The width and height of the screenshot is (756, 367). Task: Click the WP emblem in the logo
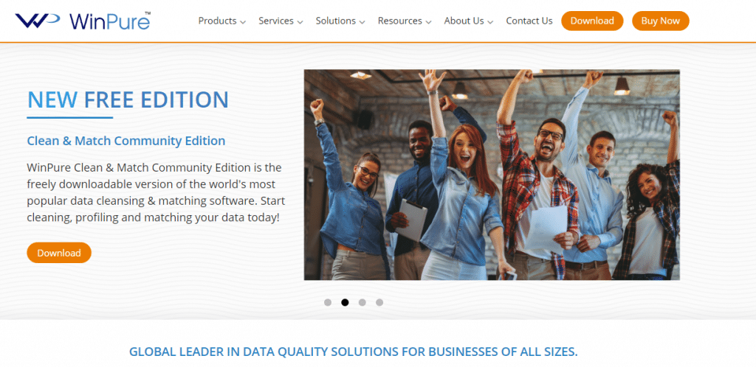coord(38,21)
